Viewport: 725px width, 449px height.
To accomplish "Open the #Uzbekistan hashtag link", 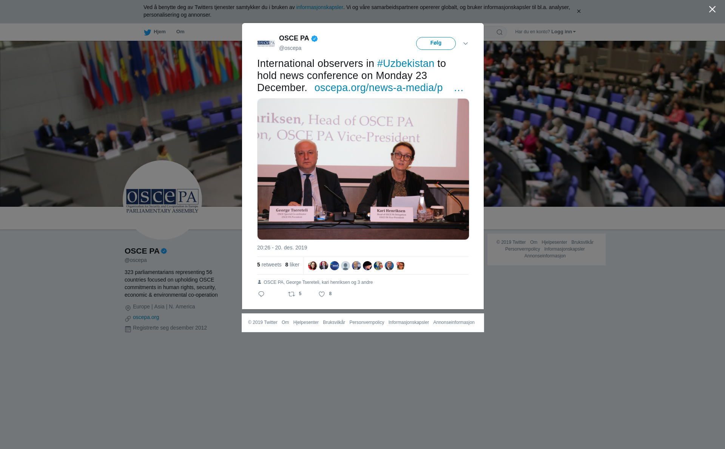I will pos(406,63).
